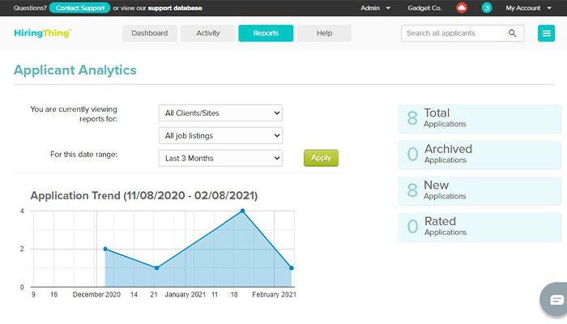The image size is (567, 324).
Task: Go to the Dashboard tab
Action: click(x=150, y=33)
